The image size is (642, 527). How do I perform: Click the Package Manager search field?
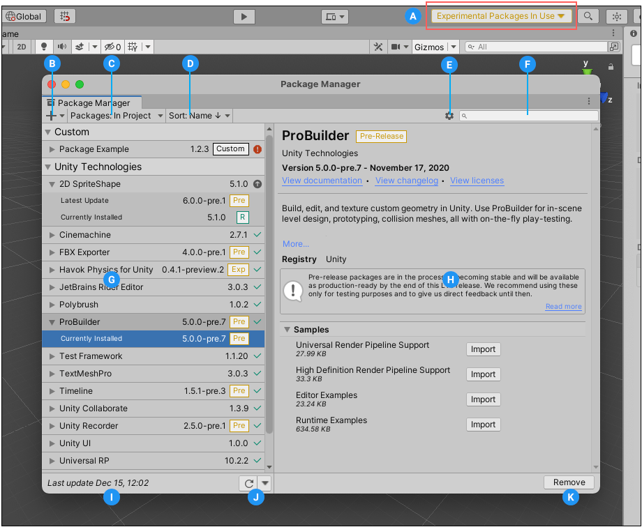pyautogui.click(x=528, y=116)
